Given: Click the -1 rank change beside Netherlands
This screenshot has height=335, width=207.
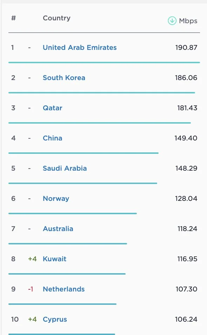Looking at the screenshot, I should tap(31, 289).
